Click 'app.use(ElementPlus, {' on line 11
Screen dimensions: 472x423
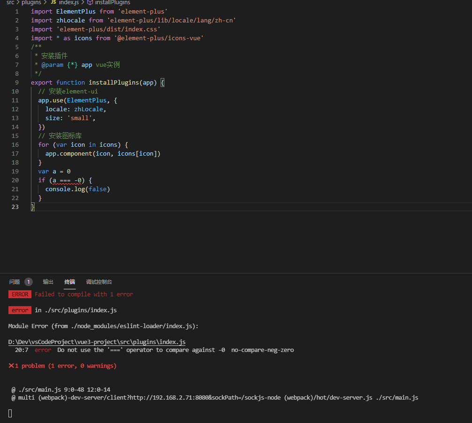pyautogui.click(x=78, y=100)
